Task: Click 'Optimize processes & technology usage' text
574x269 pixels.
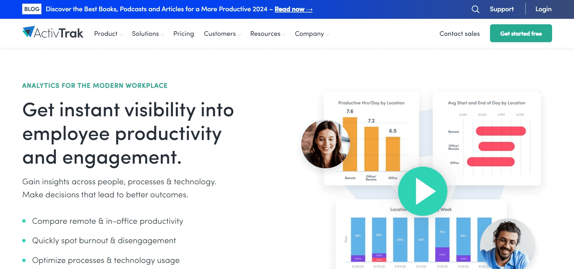Action: click(x=106, y=260)
